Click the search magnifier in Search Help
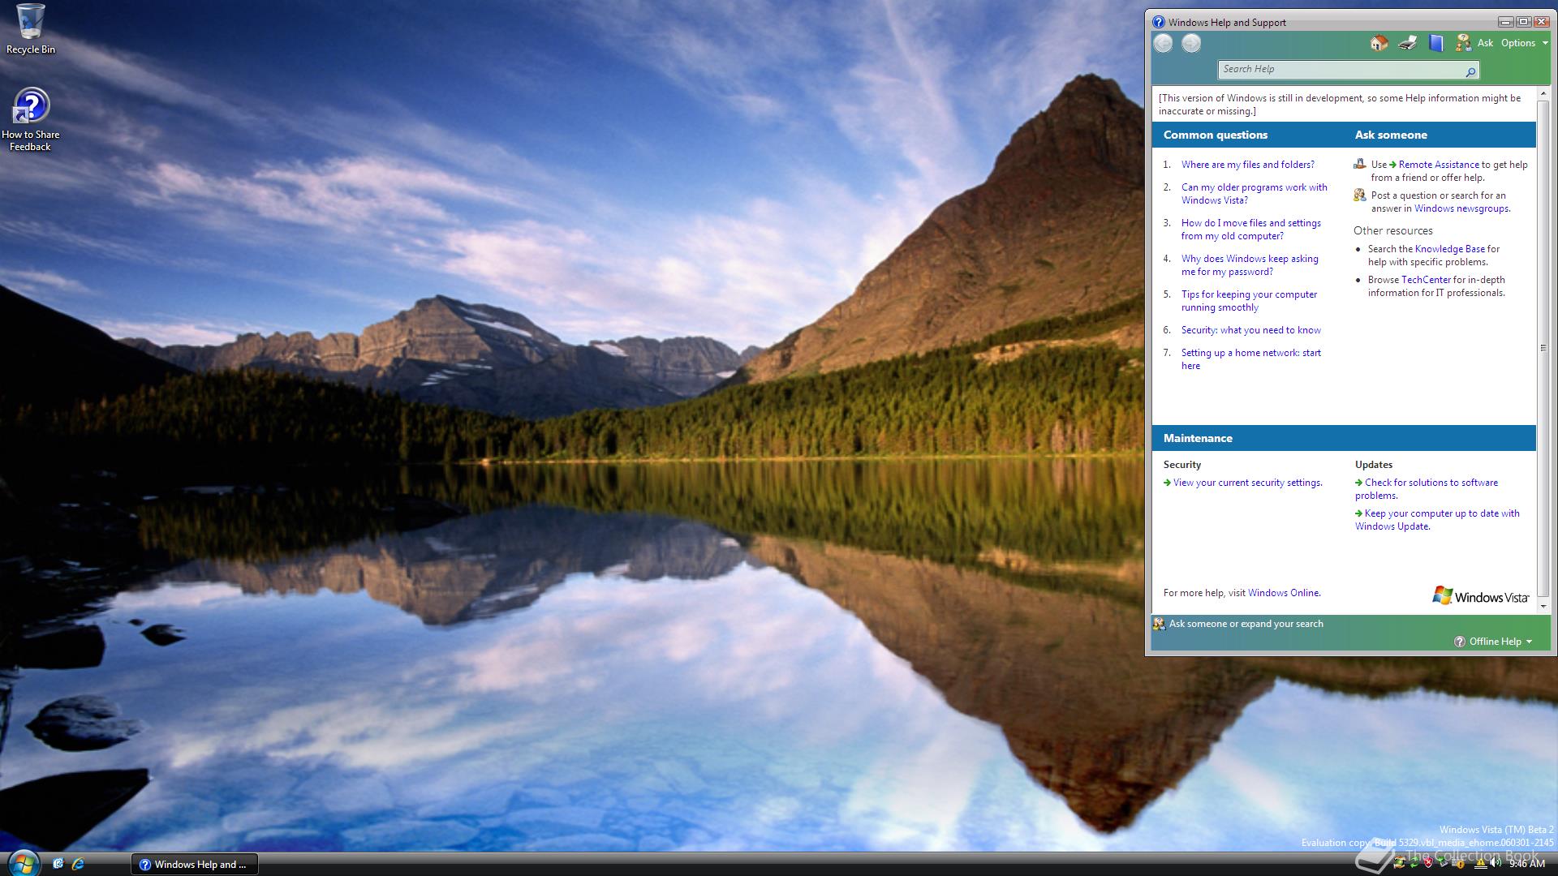 1470,71
